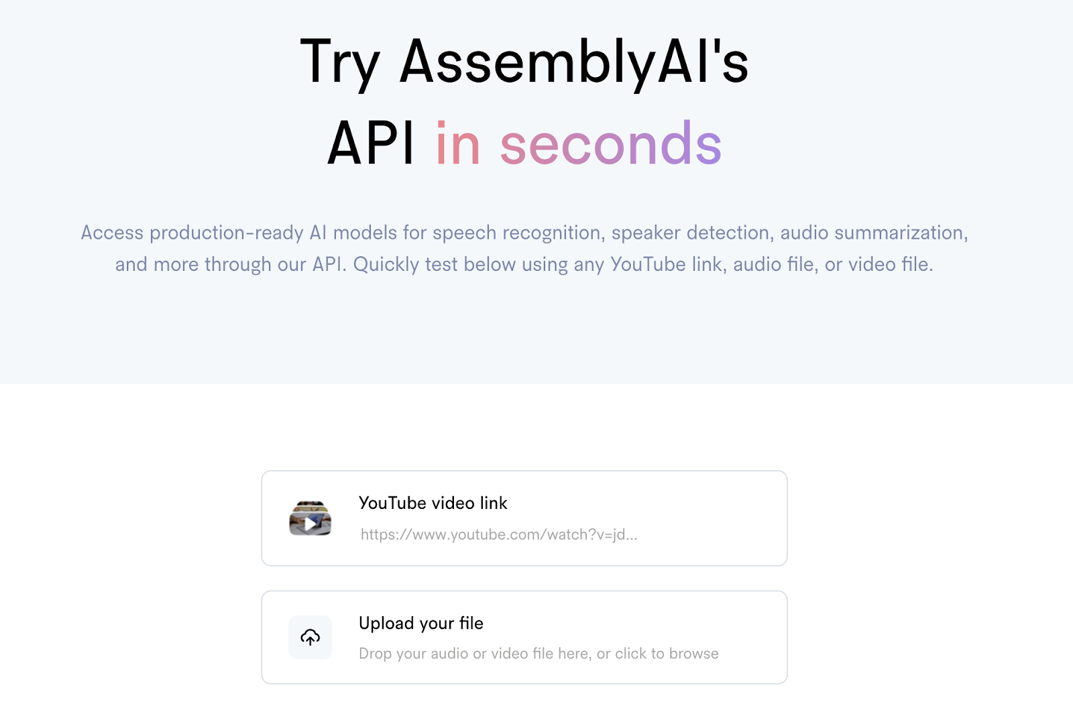This screenshot has width=1073, height=710.
Task: Click the YouTube video thumbnail icon
Action: (x=310, y=518)
